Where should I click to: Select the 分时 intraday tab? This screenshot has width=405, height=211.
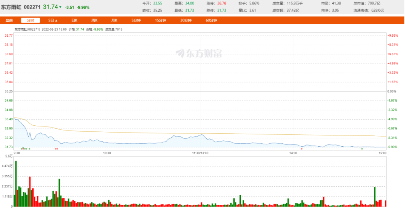coord(30,20)
